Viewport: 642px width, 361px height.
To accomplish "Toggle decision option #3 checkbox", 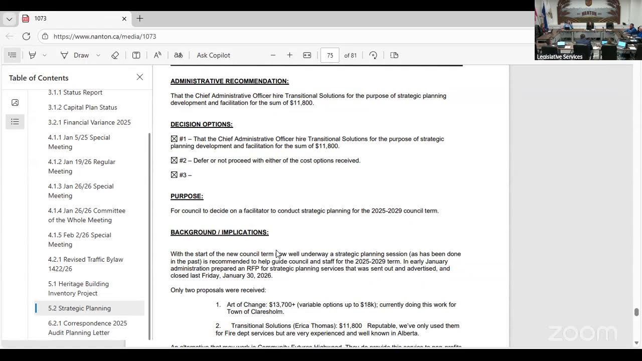I will pyautogui.click(x=174, y=175).
